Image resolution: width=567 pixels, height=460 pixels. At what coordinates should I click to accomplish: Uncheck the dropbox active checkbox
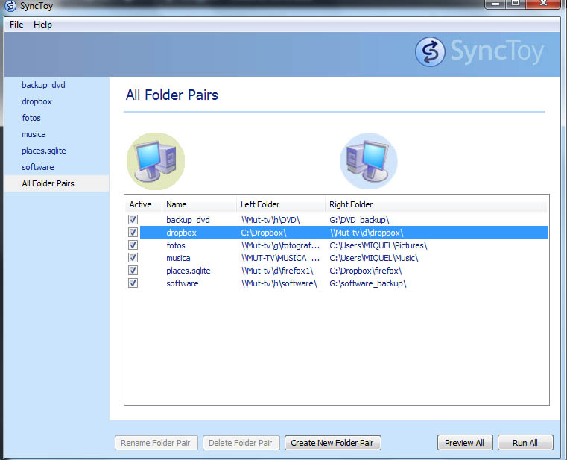click(x=133, y=233)
